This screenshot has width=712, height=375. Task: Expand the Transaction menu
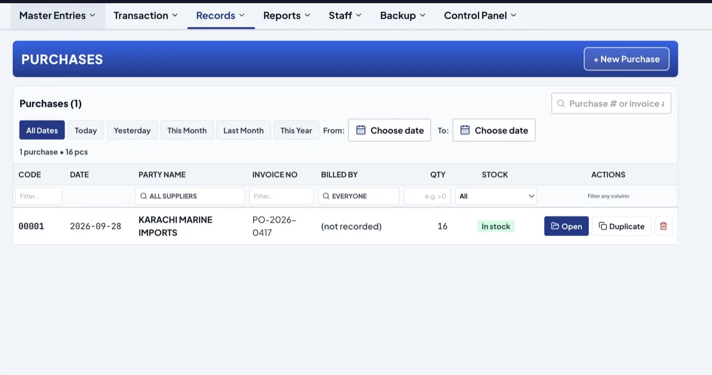click(146, 15)
